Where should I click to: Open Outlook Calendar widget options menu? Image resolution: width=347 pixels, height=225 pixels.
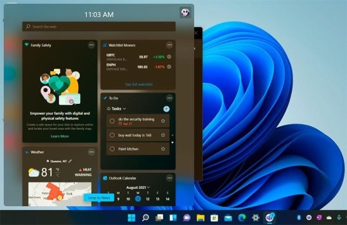tap(169, 178)
